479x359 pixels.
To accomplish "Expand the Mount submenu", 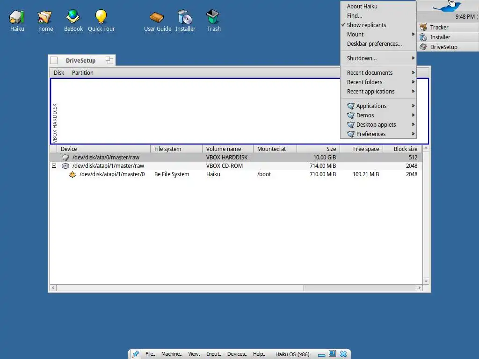I will [x=378, y=35].
